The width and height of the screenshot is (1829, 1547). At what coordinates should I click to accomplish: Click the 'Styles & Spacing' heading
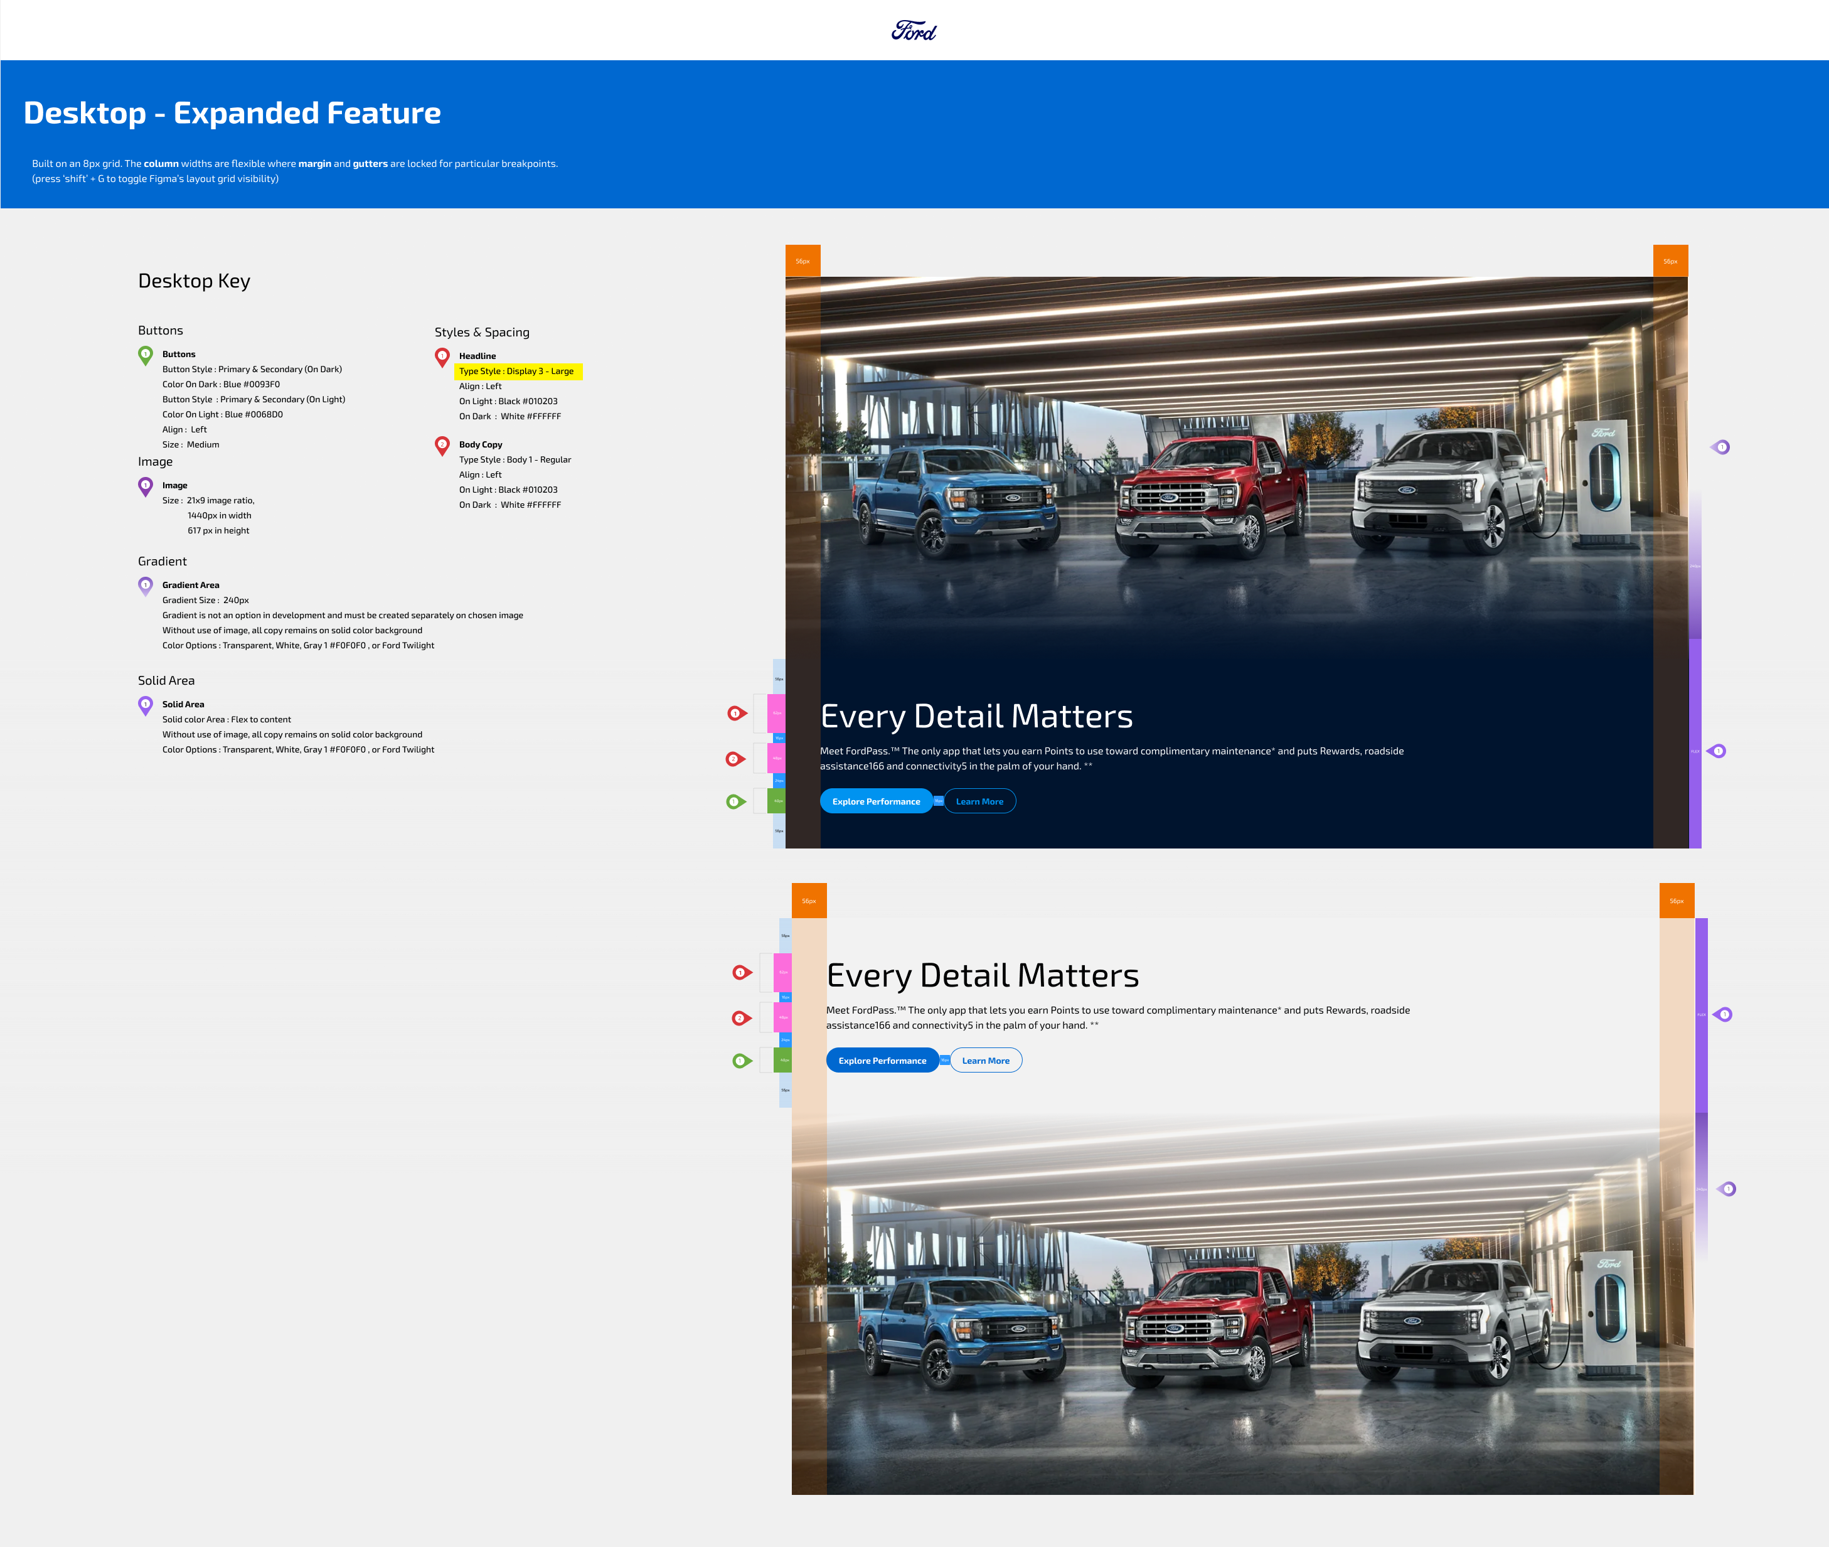coord(483,333)
